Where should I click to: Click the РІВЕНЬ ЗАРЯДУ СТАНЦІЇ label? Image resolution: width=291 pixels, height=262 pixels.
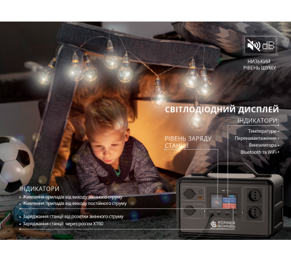coord(188,142)
